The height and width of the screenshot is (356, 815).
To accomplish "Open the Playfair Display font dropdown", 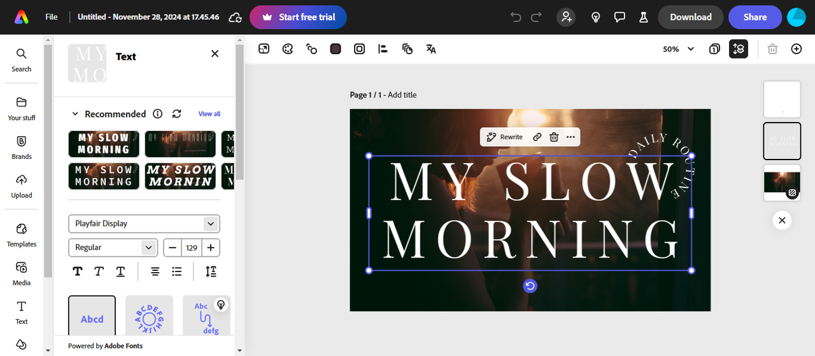I will pos(144,223).
